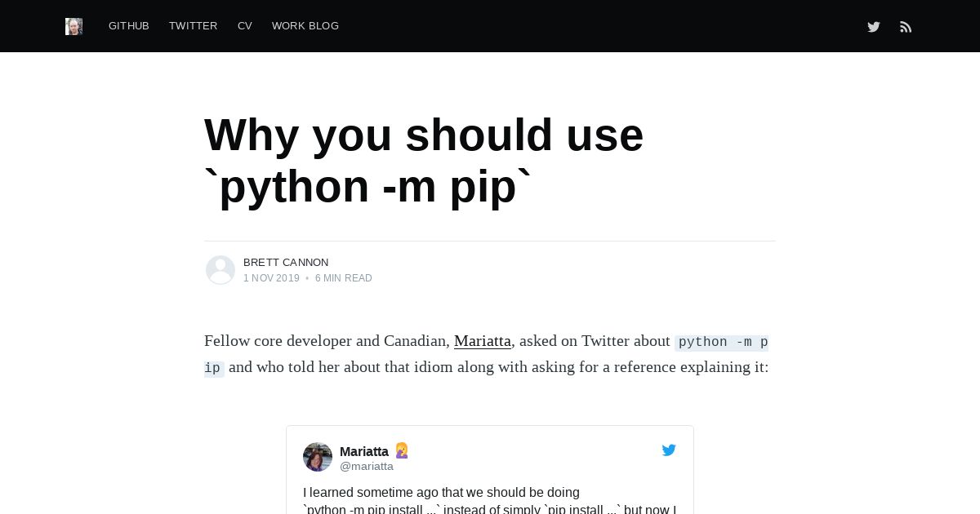The image size is (980, 514).
Task: Open the Twitter icon in top right
Action: coord(874,27)
